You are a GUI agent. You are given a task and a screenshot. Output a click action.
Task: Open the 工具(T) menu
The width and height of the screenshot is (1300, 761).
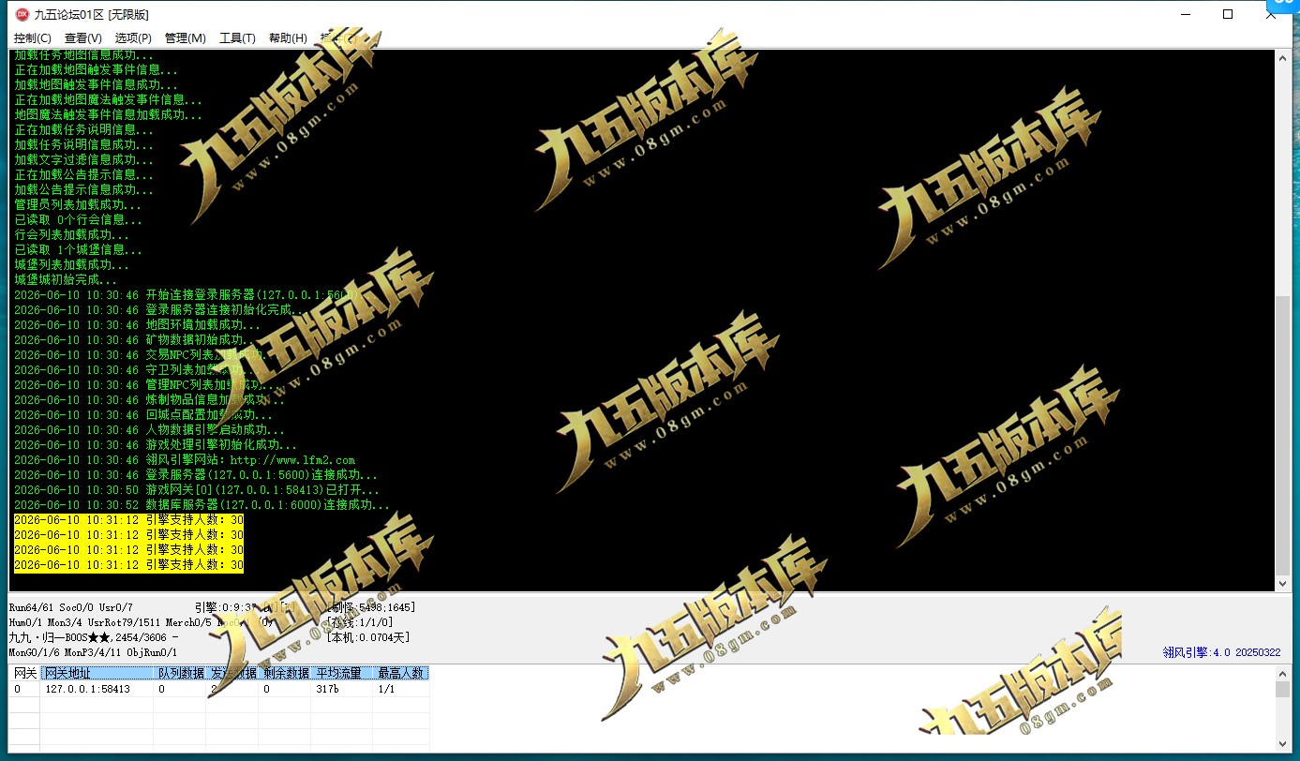[x=237, y=38]
